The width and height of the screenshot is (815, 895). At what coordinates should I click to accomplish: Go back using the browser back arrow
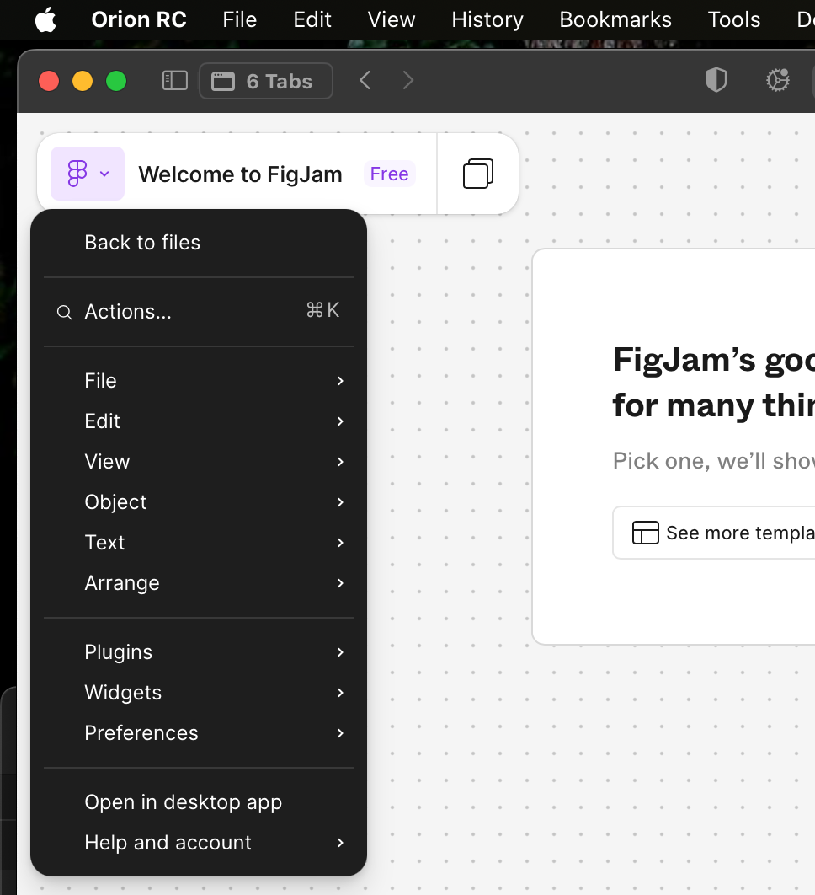(365, 81)
